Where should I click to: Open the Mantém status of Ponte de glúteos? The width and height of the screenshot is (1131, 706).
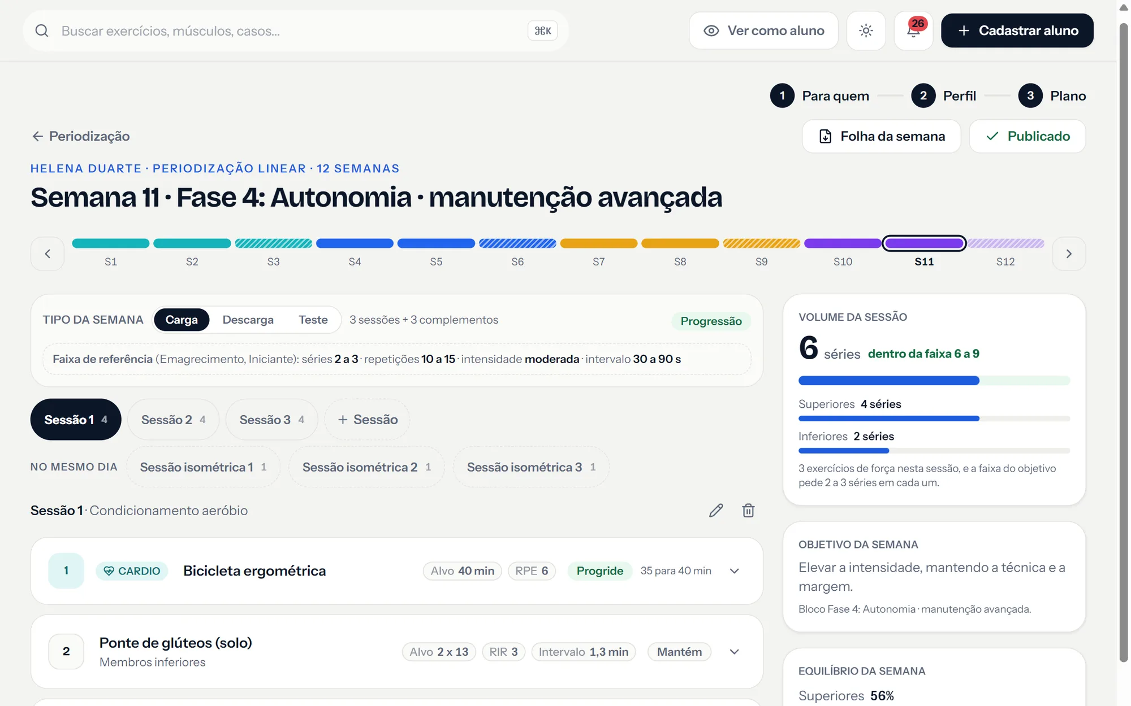click(x=679, y=652)
